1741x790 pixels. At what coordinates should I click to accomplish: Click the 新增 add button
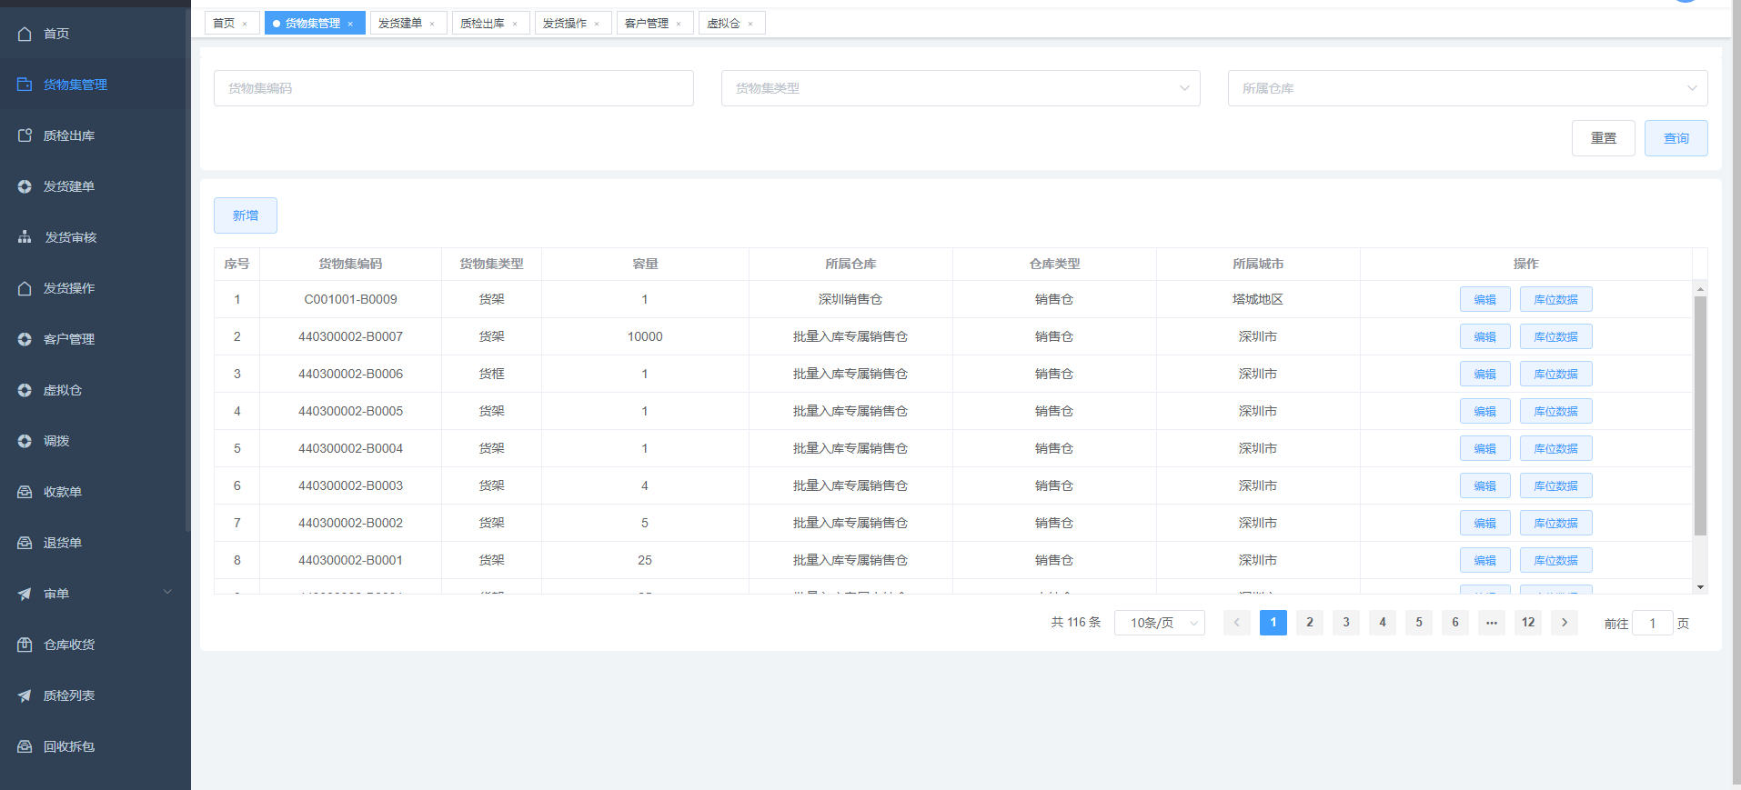click(x=246, y=215)
